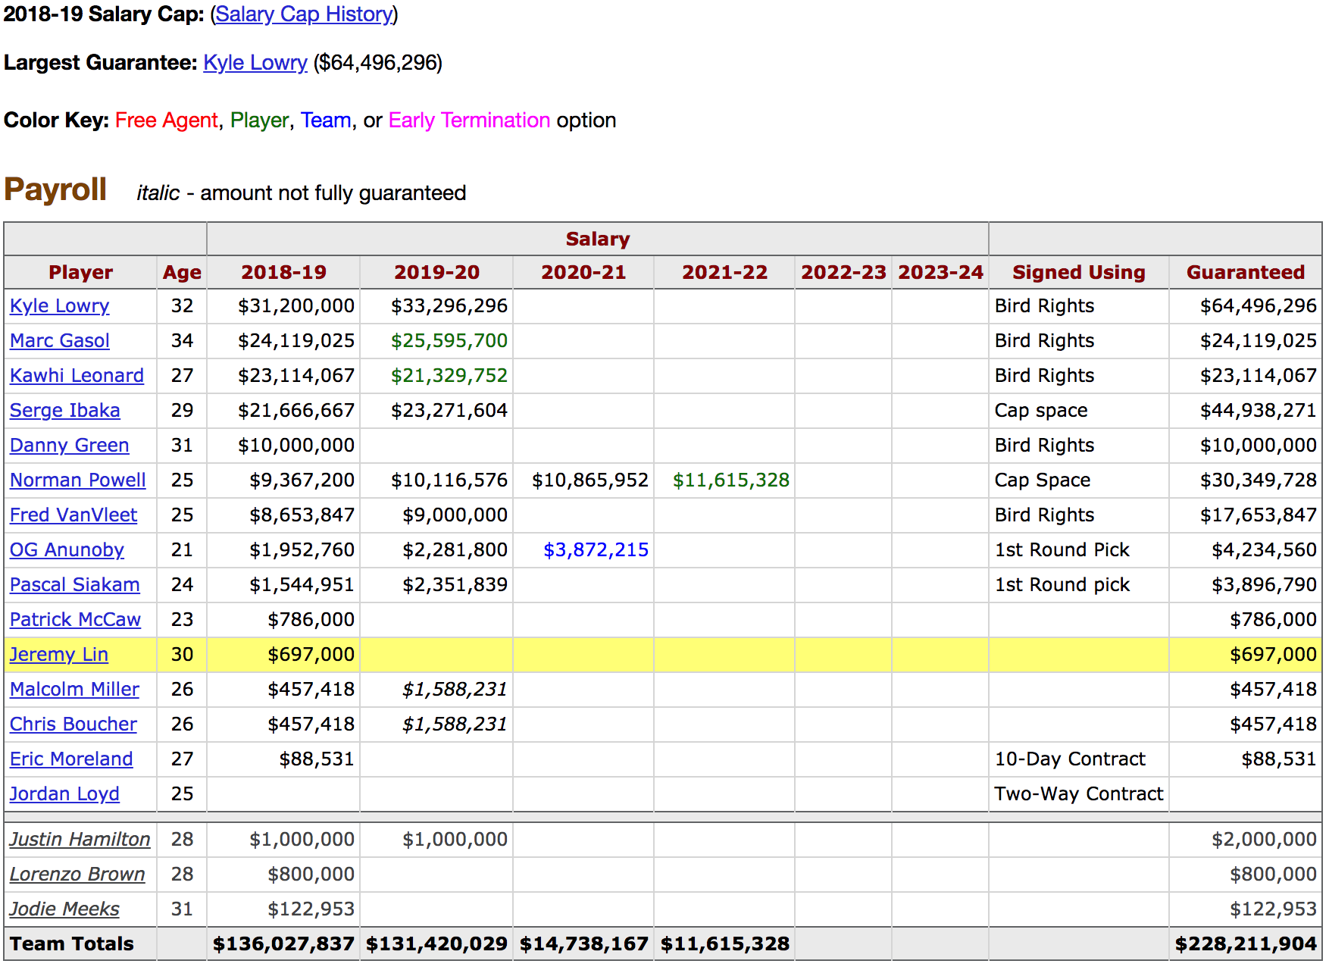This screenshot has width=1329, height=967.
Task: Click the 2019-20 column header
Action: click(437, 273)
